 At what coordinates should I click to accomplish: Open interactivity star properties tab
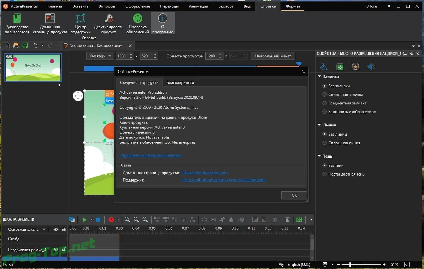click(x=355, y=67)
